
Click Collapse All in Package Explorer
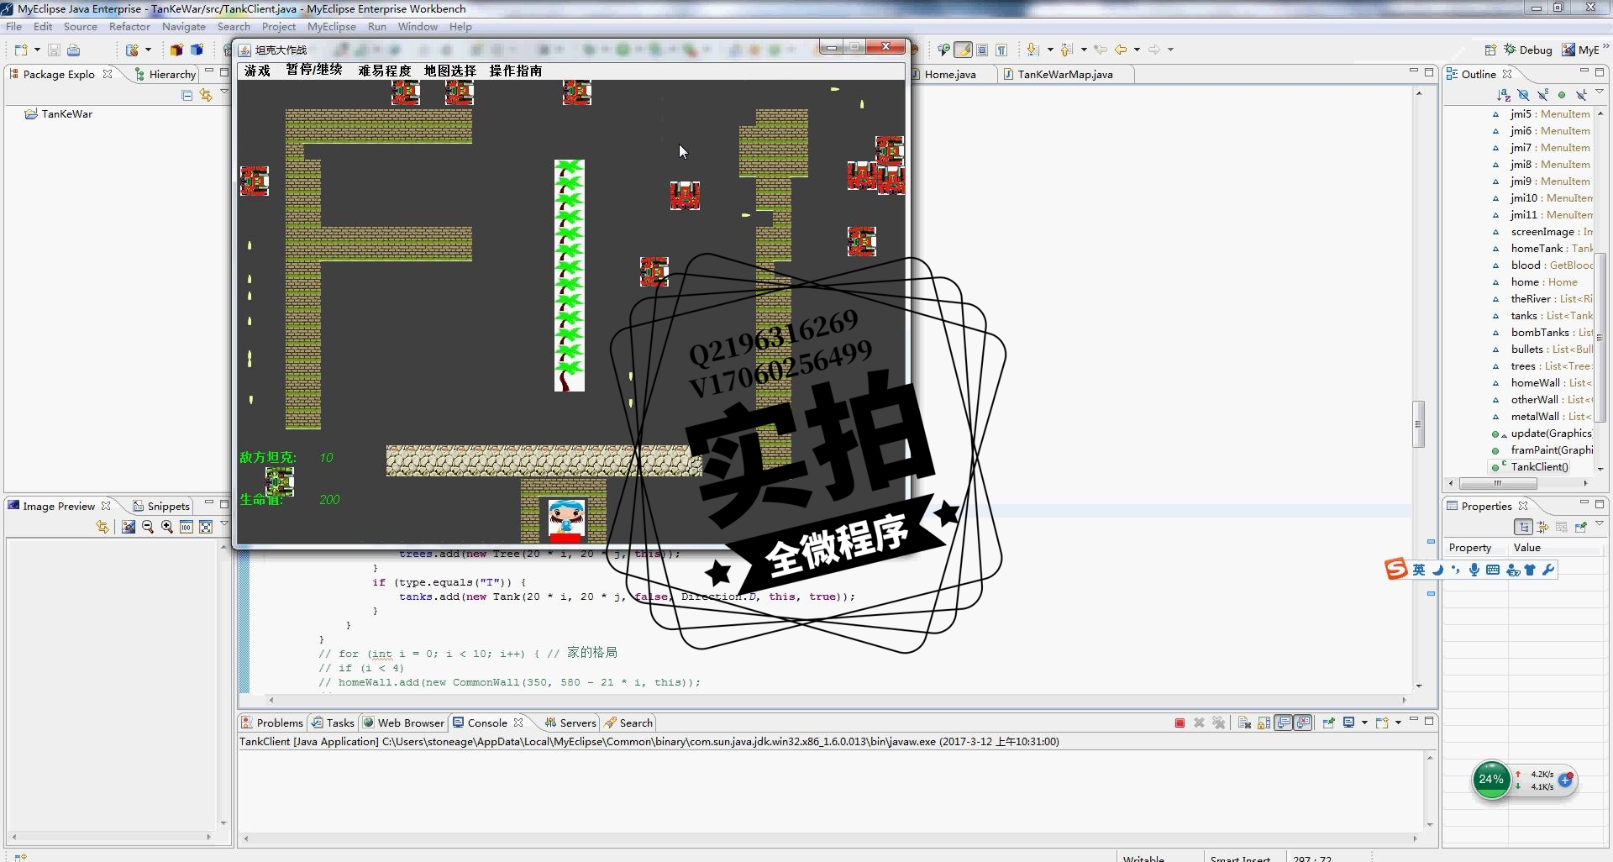(187, 96)
